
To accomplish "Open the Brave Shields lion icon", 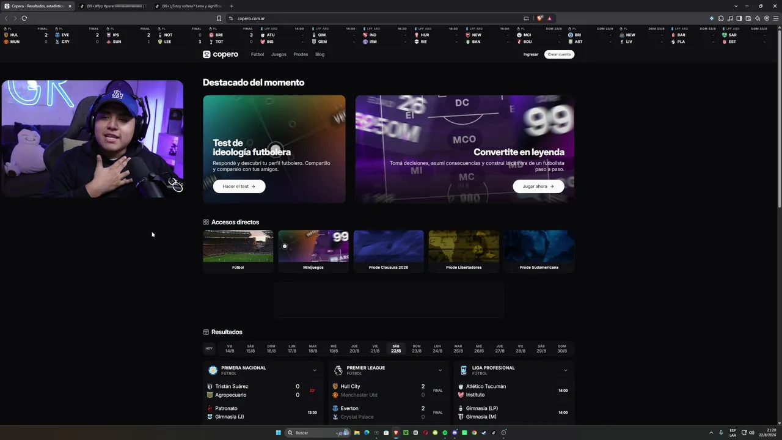I will pos(539,18).
